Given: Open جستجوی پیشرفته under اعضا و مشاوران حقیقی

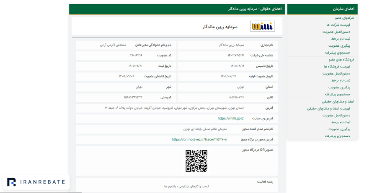Looking at the screenshot, I should 338,136.
